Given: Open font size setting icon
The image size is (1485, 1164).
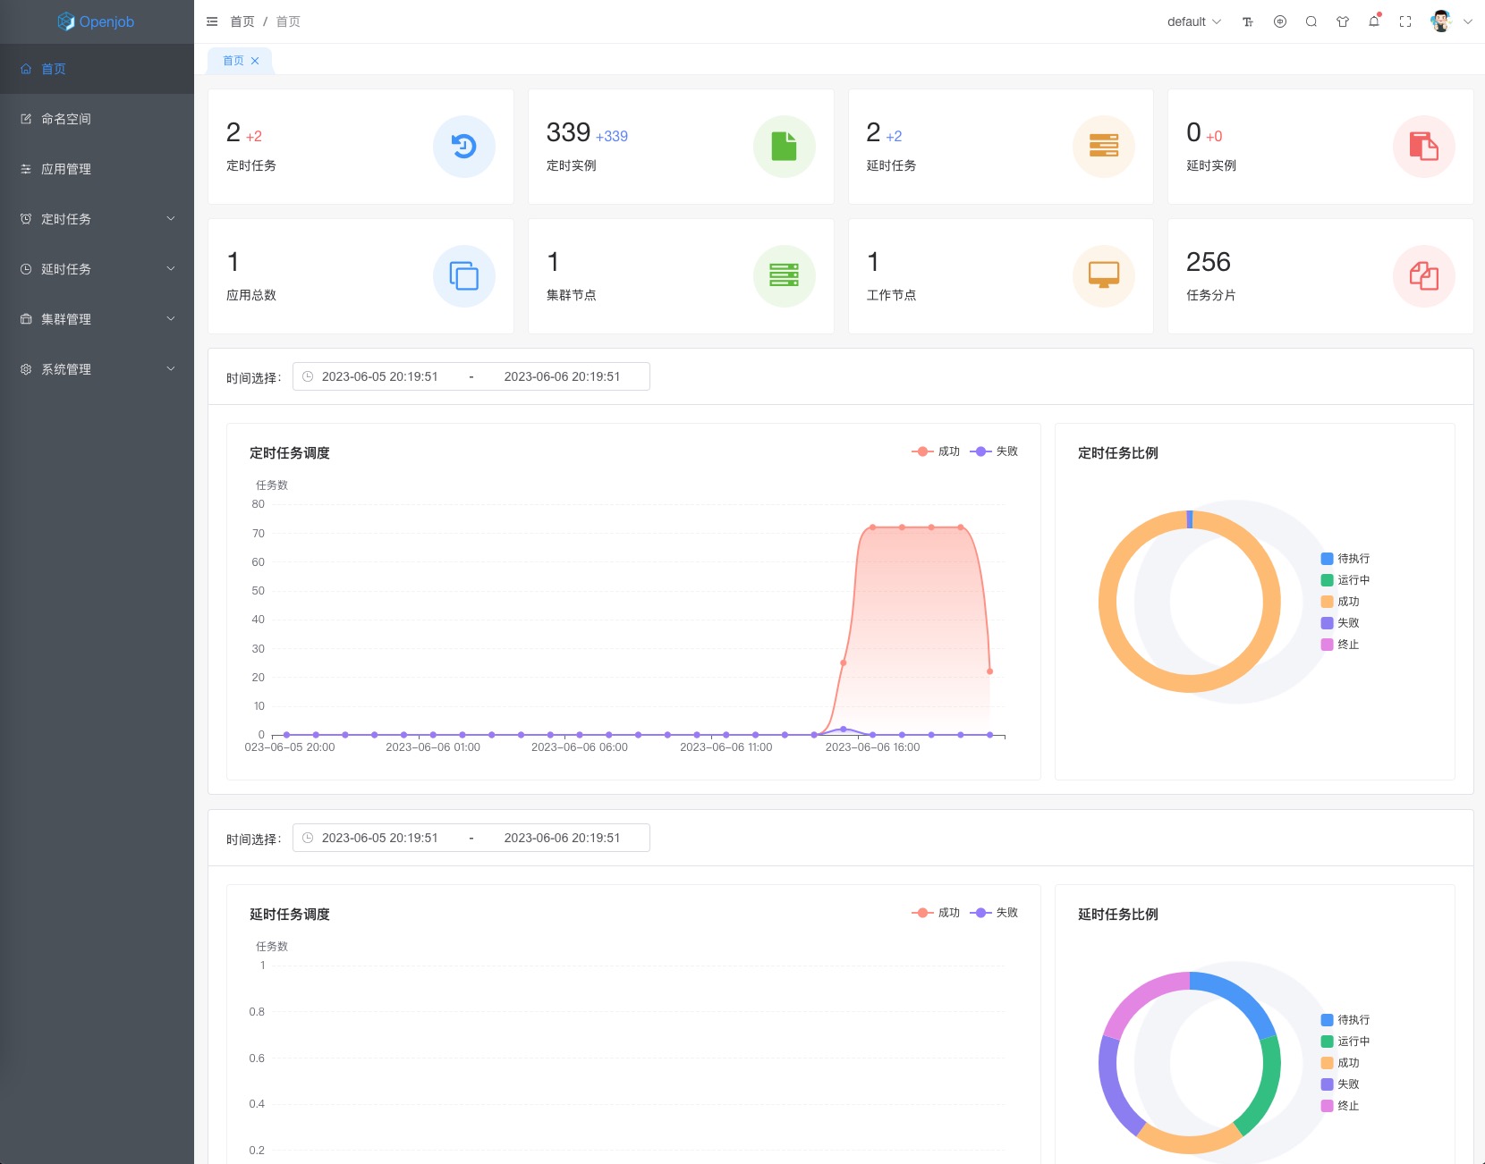Looking at the screenshot, I should click(1248, 21).
